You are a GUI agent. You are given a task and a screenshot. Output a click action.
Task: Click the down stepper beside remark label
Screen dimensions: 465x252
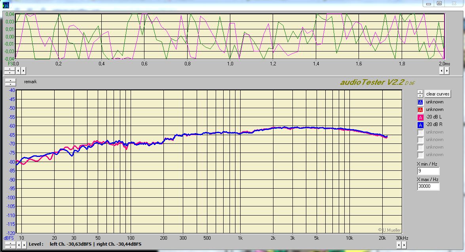pyautogui.click(x=10, y=84)
